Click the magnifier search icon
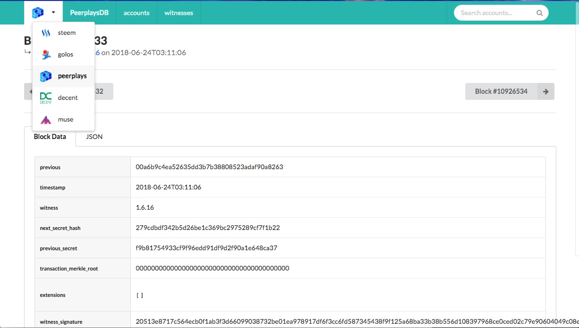 [539, 13]
